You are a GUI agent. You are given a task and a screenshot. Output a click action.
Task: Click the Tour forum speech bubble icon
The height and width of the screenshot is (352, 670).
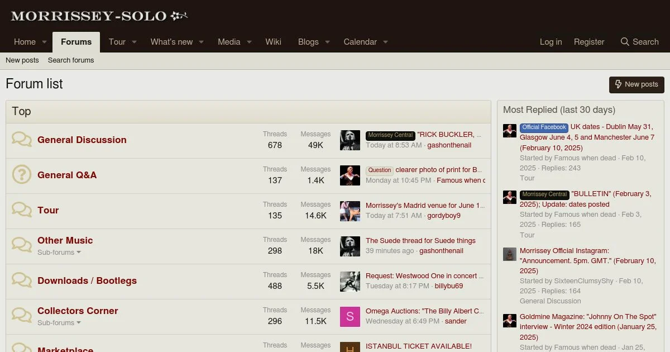22,210
